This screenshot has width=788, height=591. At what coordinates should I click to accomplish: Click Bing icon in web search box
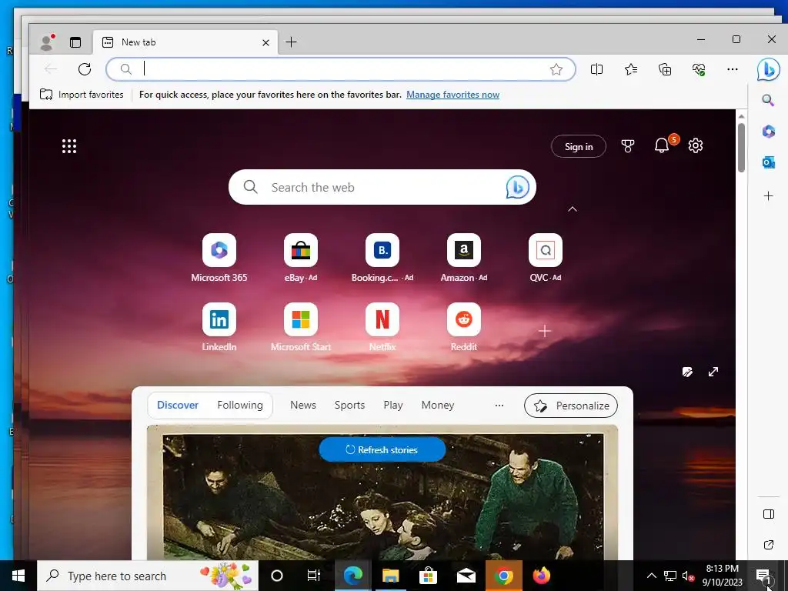(518, 187)
